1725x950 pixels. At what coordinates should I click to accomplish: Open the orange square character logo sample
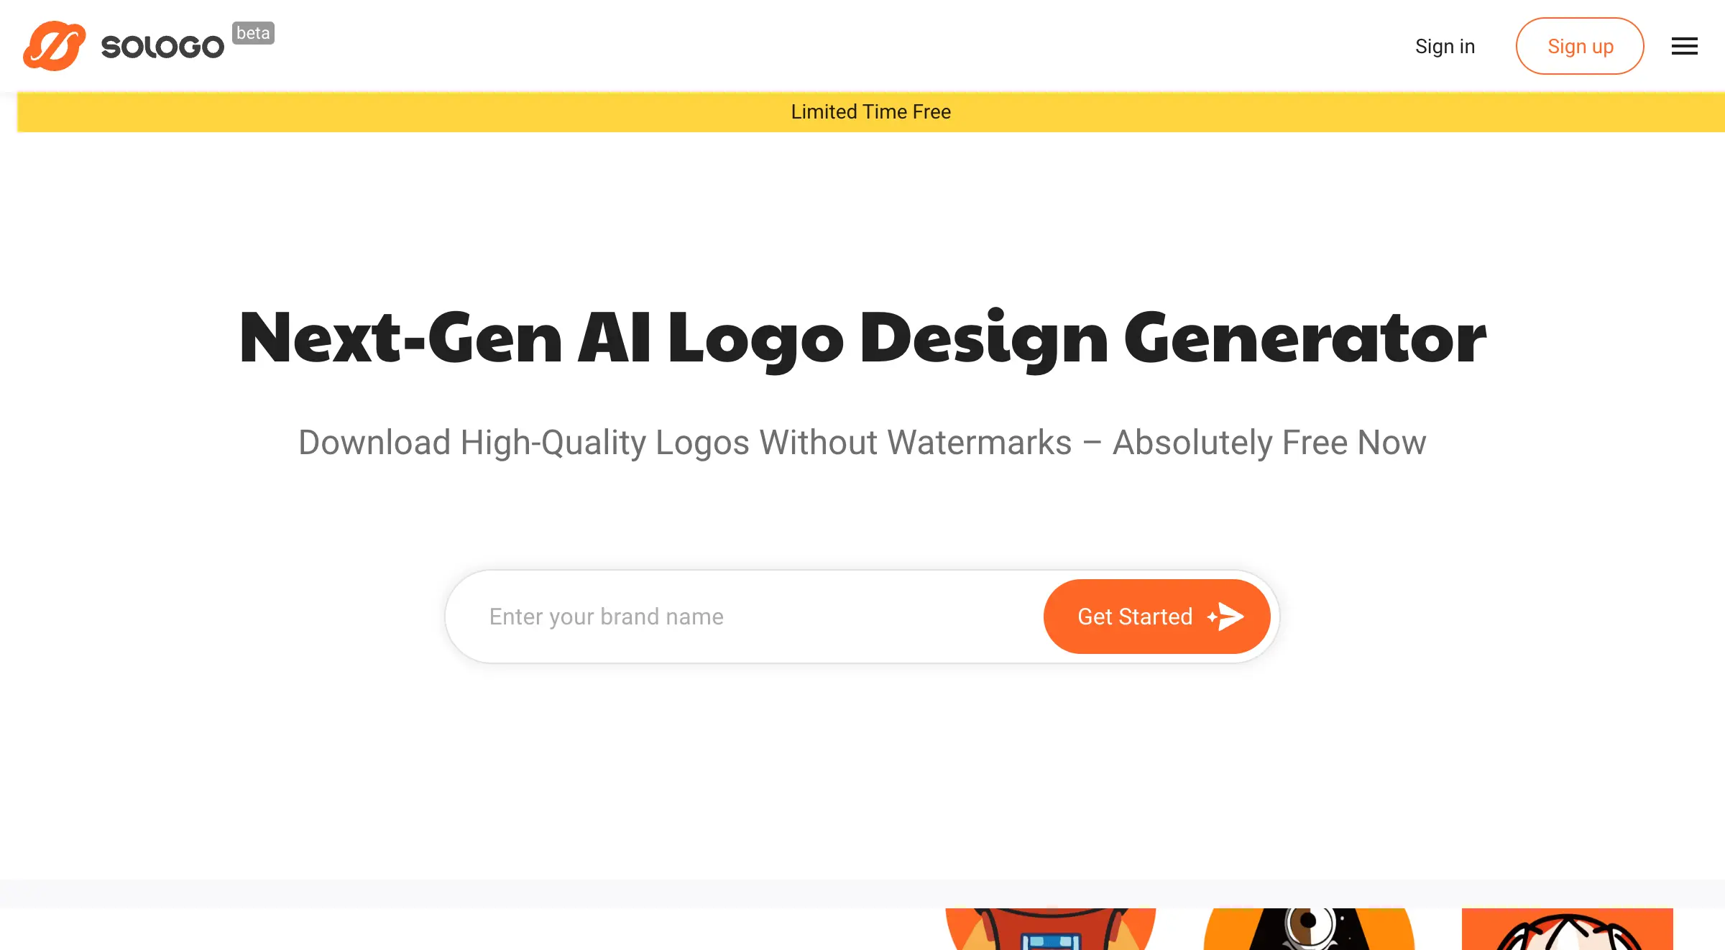1567,929
